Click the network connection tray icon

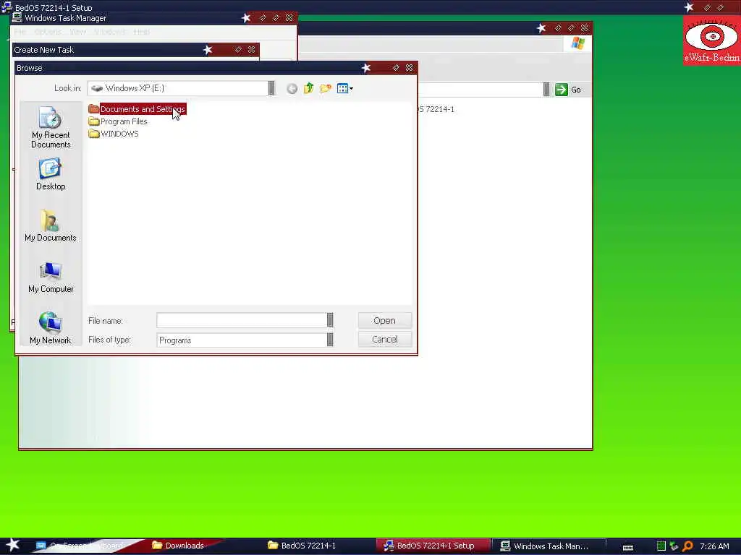coord(674,546)
